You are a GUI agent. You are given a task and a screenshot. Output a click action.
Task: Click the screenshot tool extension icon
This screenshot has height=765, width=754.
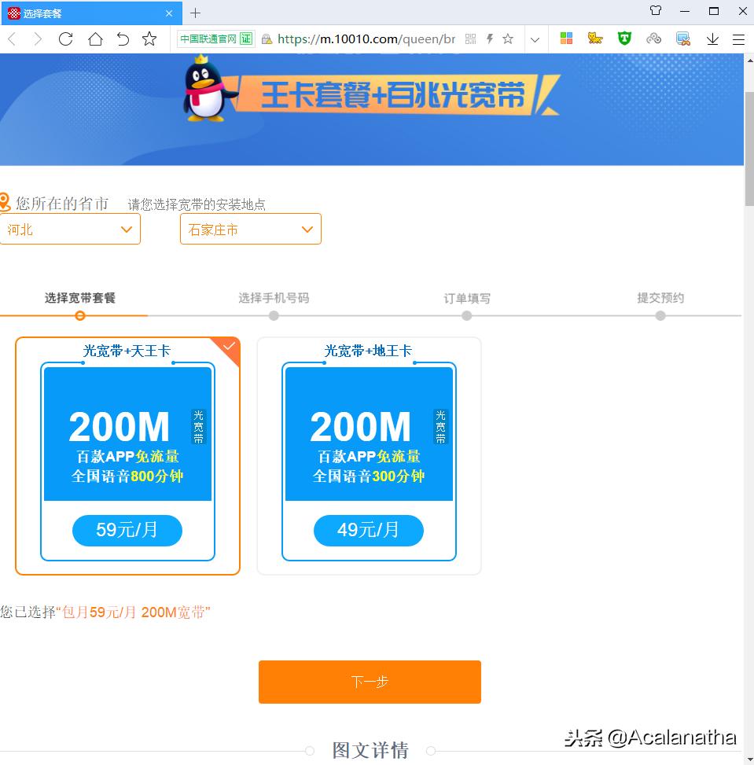pyautogui.click(x=682, y=39)
